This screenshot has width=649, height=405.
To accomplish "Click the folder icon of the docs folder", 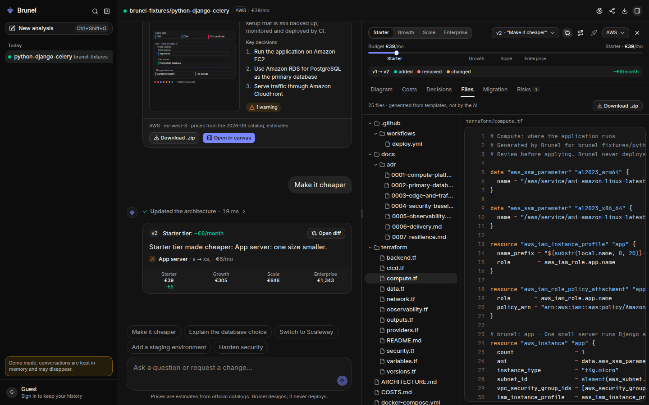I will 377,154.
